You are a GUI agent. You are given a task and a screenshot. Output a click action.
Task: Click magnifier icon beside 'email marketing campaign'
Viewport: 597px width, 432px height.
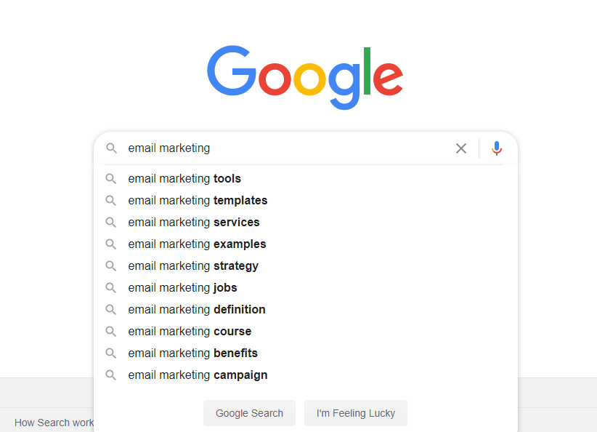tap(111, 375)
